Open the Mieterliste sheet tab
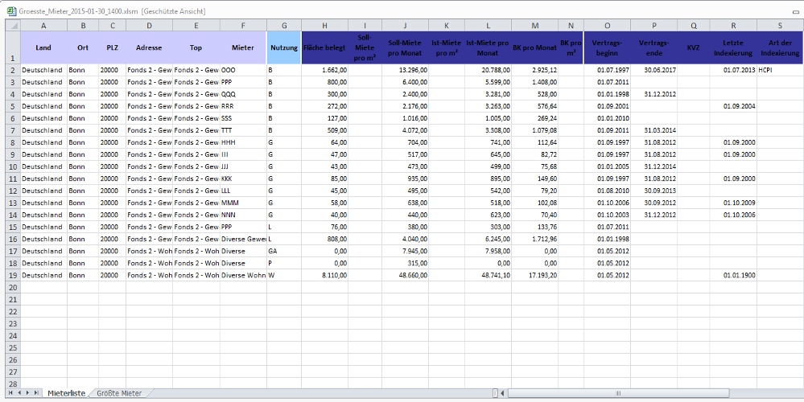 click(x=66, y=393)
